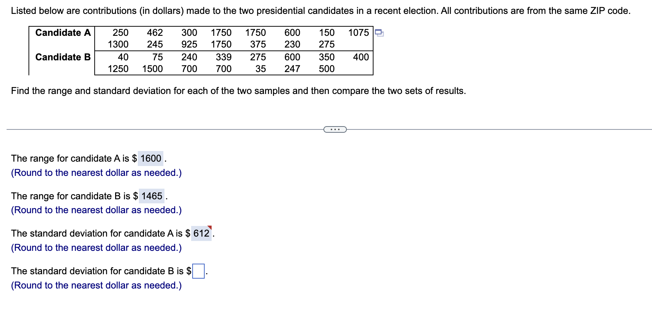The image size is (652, 313).
Task: Click the rounding hint below the empty answer box
Action: point(96,285)
